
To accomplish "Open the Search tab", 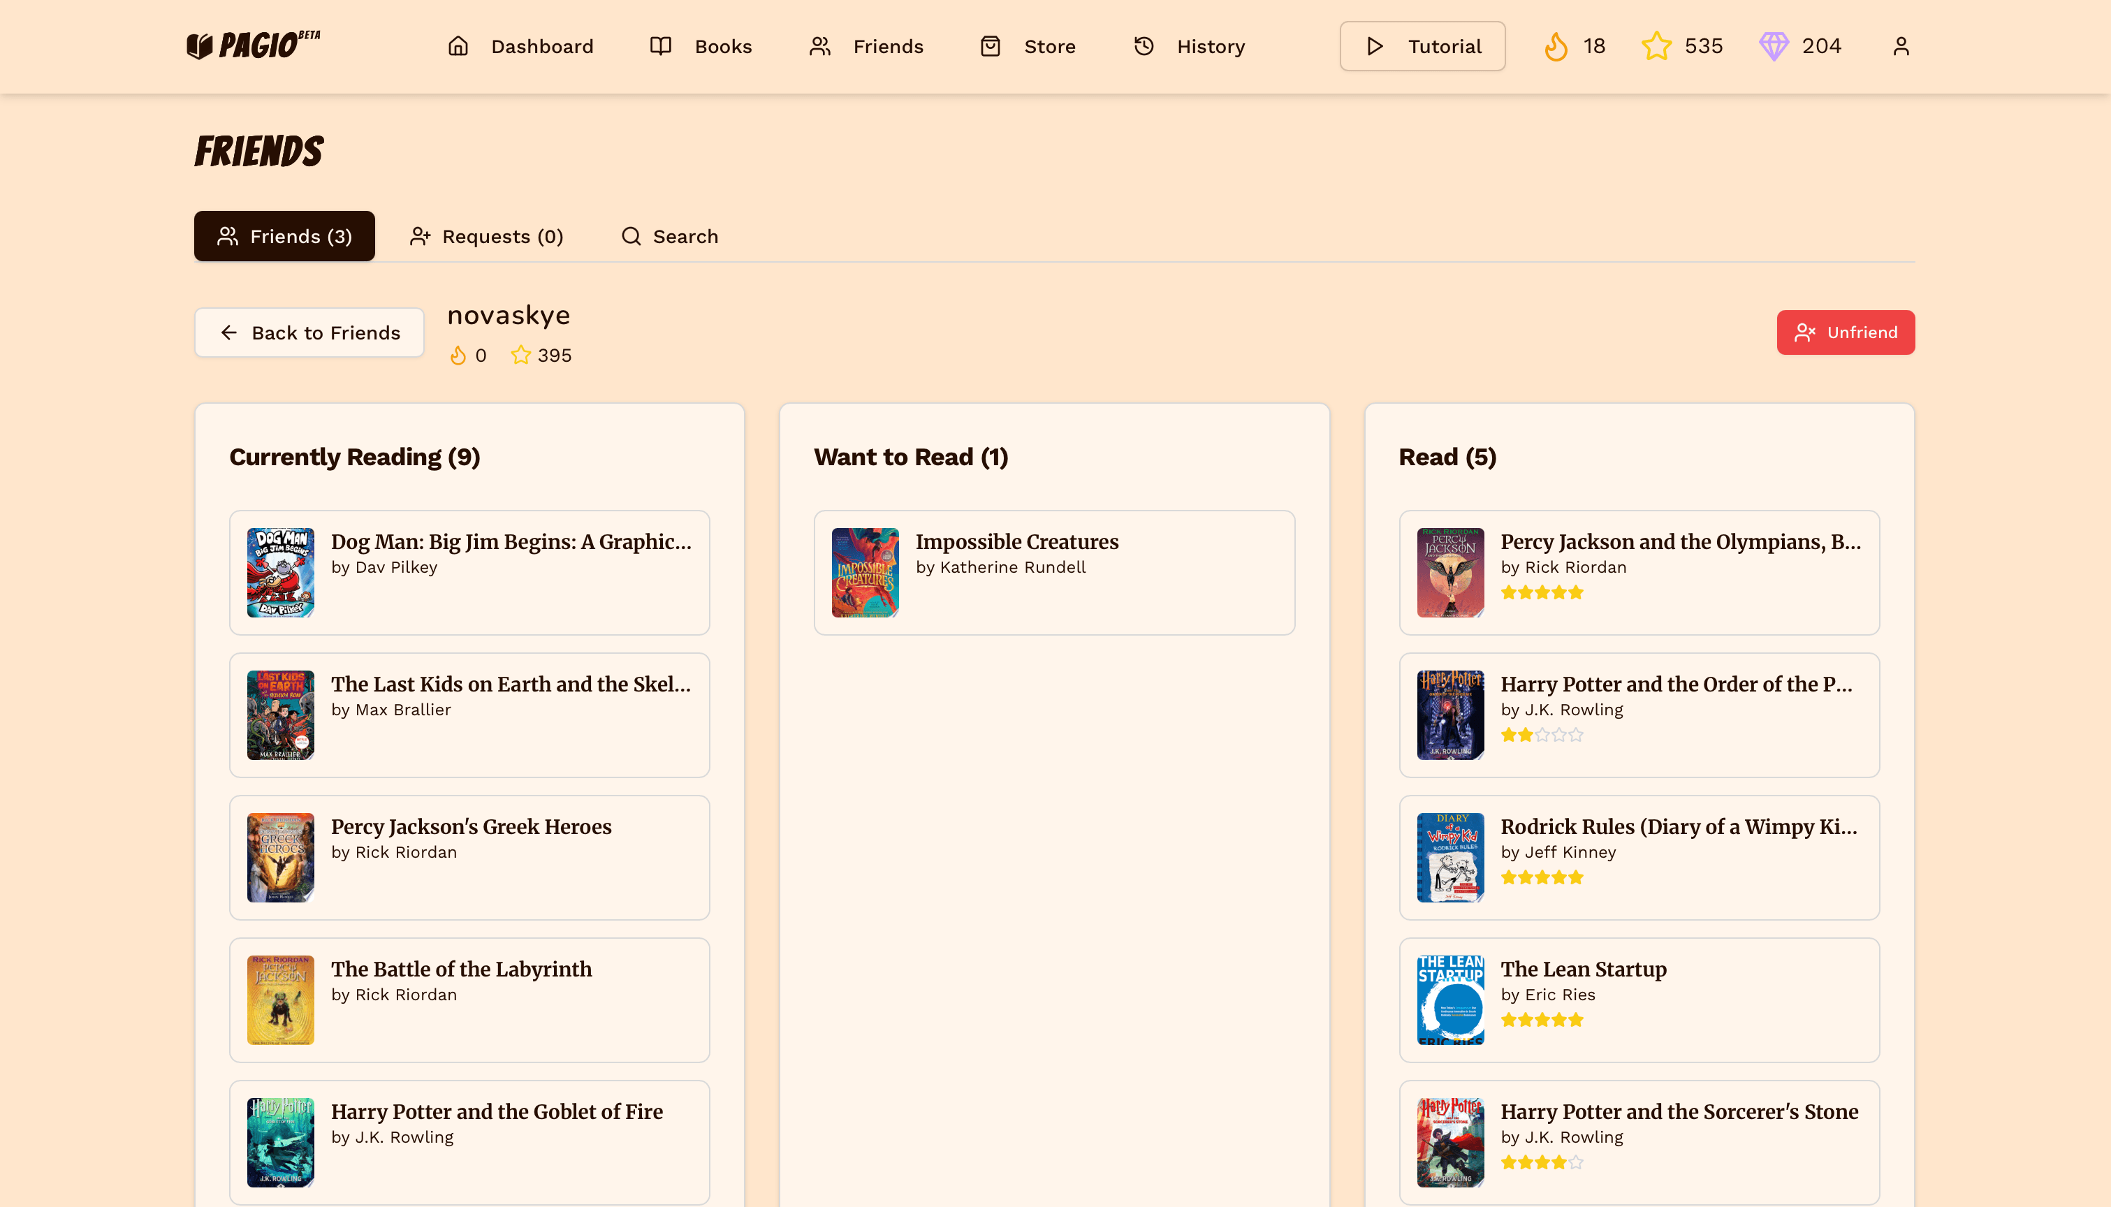I will [670, 236].
